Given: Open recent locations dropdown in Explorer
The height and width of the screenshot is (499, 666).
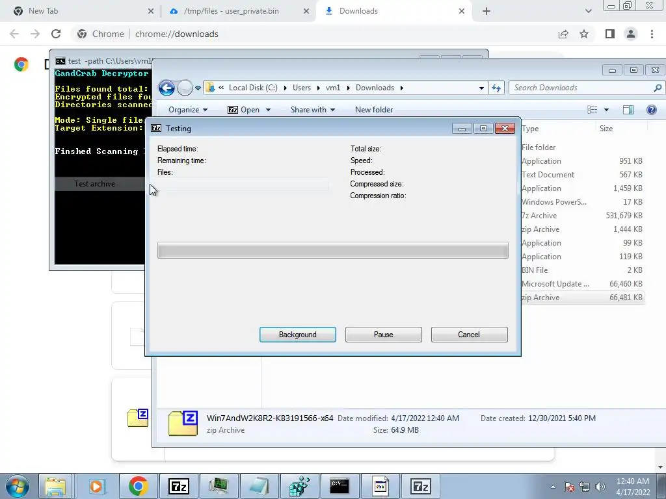Looking at the screenshot, I should click(198, 88).
